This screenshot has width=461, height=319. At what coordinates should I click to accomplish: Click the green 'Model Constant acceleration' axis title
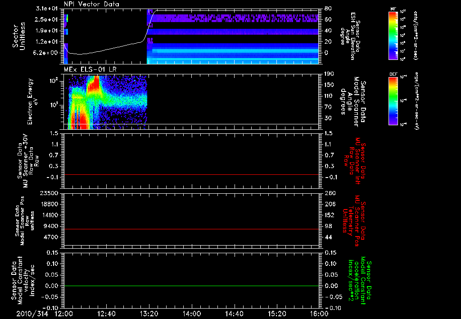pos(360,280)
